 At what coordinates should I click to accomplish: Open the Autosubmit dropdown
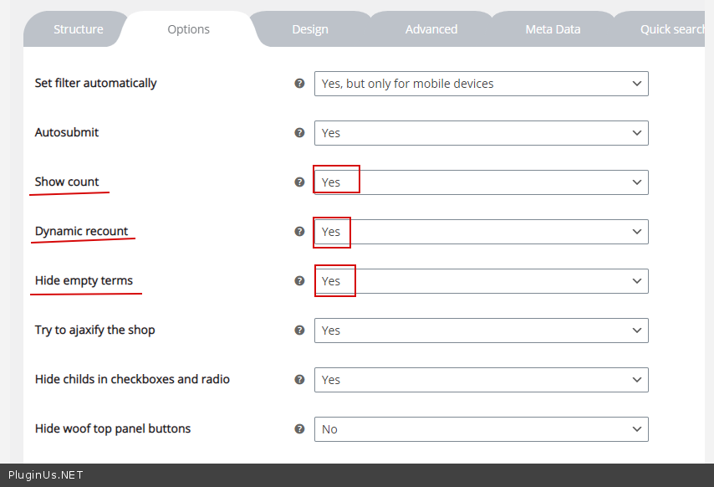pyautogui.click(x=481, y=133)
